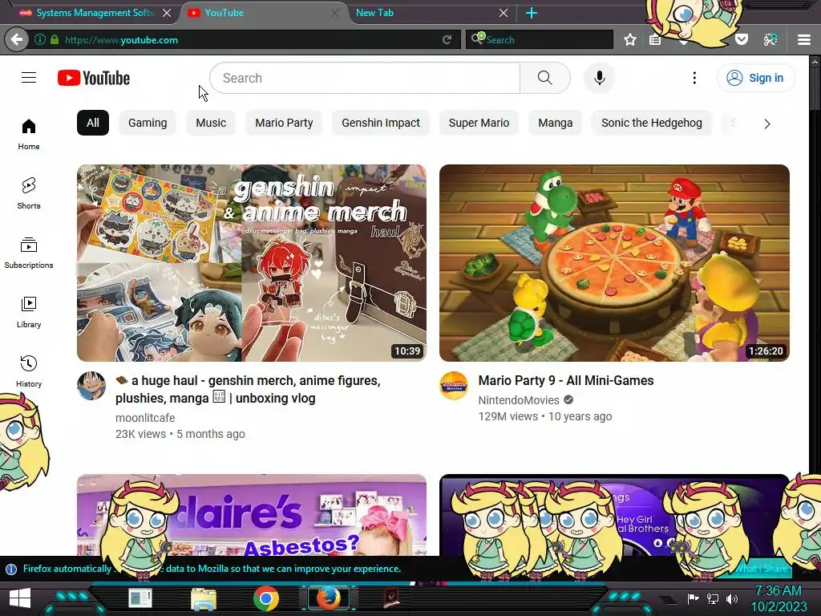The height and width of the screenshot is (616, 821).
Task: Visit the NintendoMovies channel name
Action: pos(519,400)
